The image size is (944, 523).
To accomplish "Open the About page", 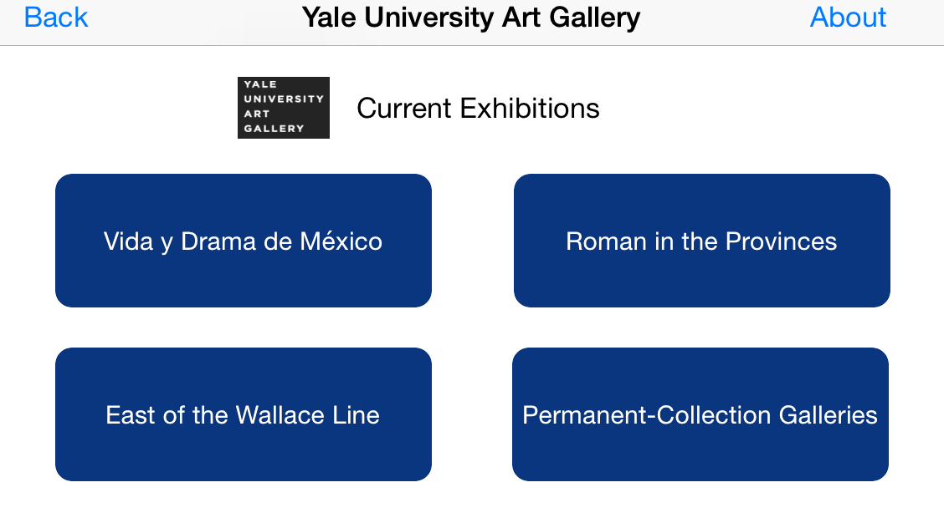I will (848, 18).
